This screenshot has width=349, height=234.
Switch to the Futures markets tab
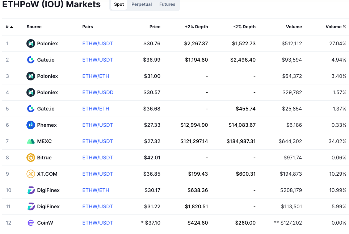click(167, 4)
